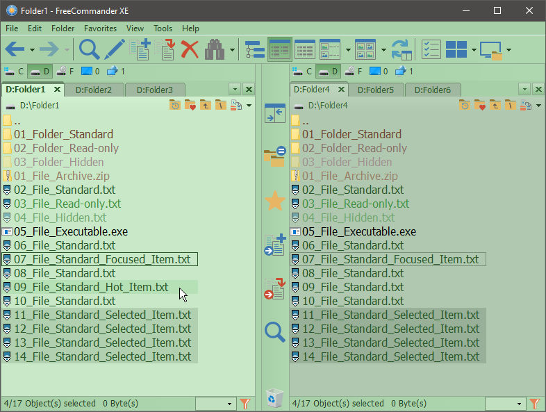Open the recycle bin in middle bar
Viewport: 546px width, 412px height.
pyautogui.click(x=275, y=398)
